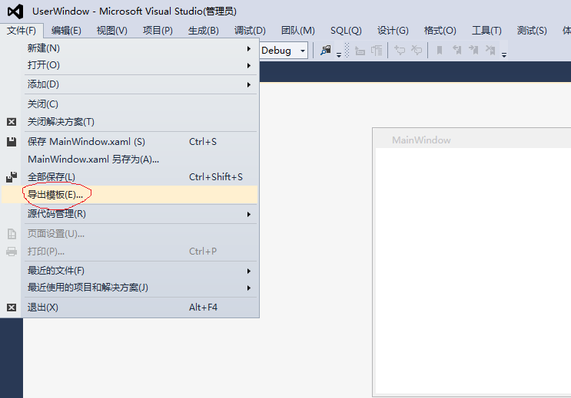571x398 pixels.
Task: Click the toolbar drag grip handle
Action: pos(347,50)
